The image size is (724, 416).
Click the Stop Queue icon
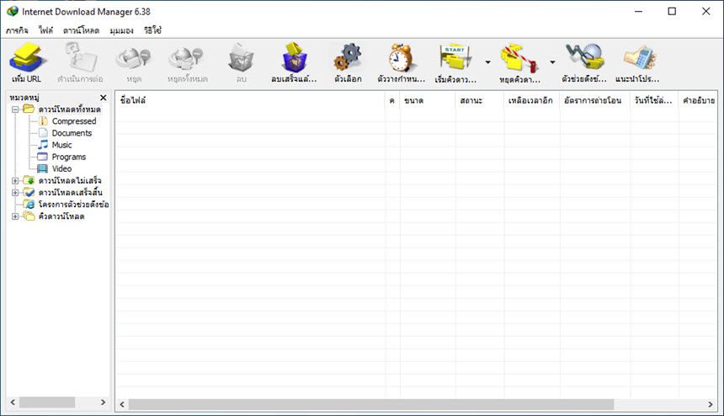click(x=520, y=58)
